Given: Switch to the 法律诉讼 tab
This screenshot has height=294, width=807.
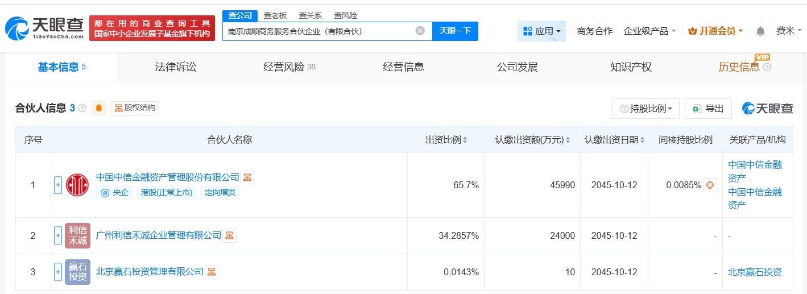Looking at the screenshot, I should (x=176, y=67).
